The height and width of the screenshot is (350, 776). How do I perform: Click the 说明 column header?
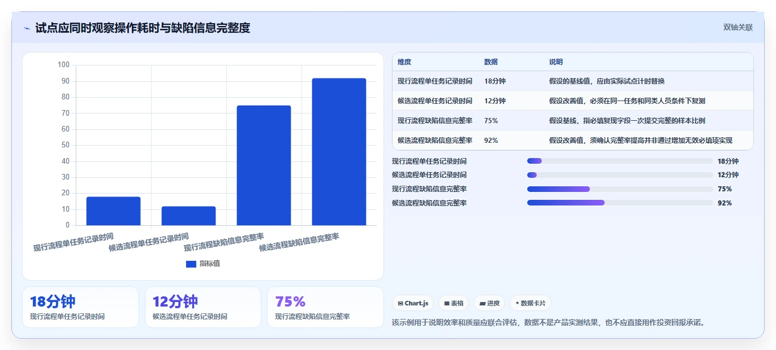556,62
